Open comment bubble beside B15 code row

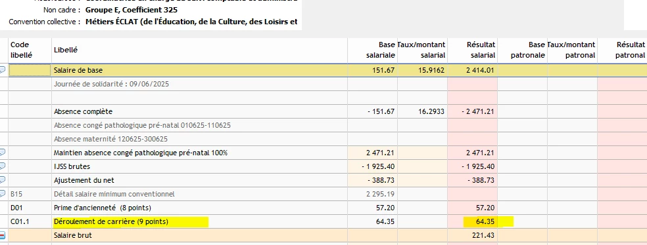2,194
